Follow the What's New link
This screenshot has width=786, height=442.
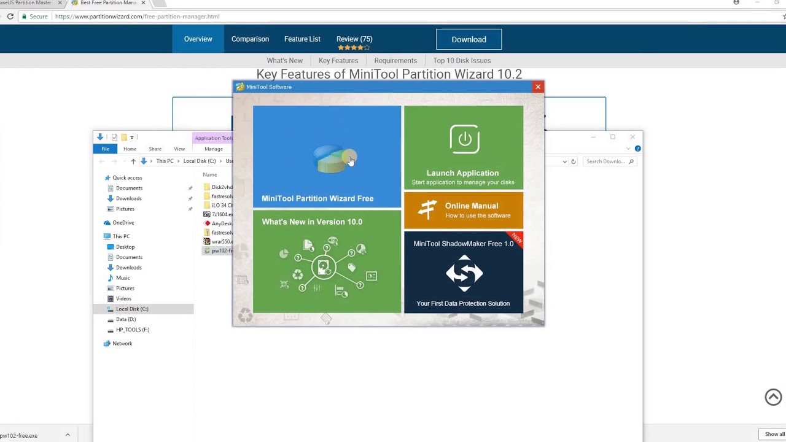pyautogui.click(x=284, y=60)
